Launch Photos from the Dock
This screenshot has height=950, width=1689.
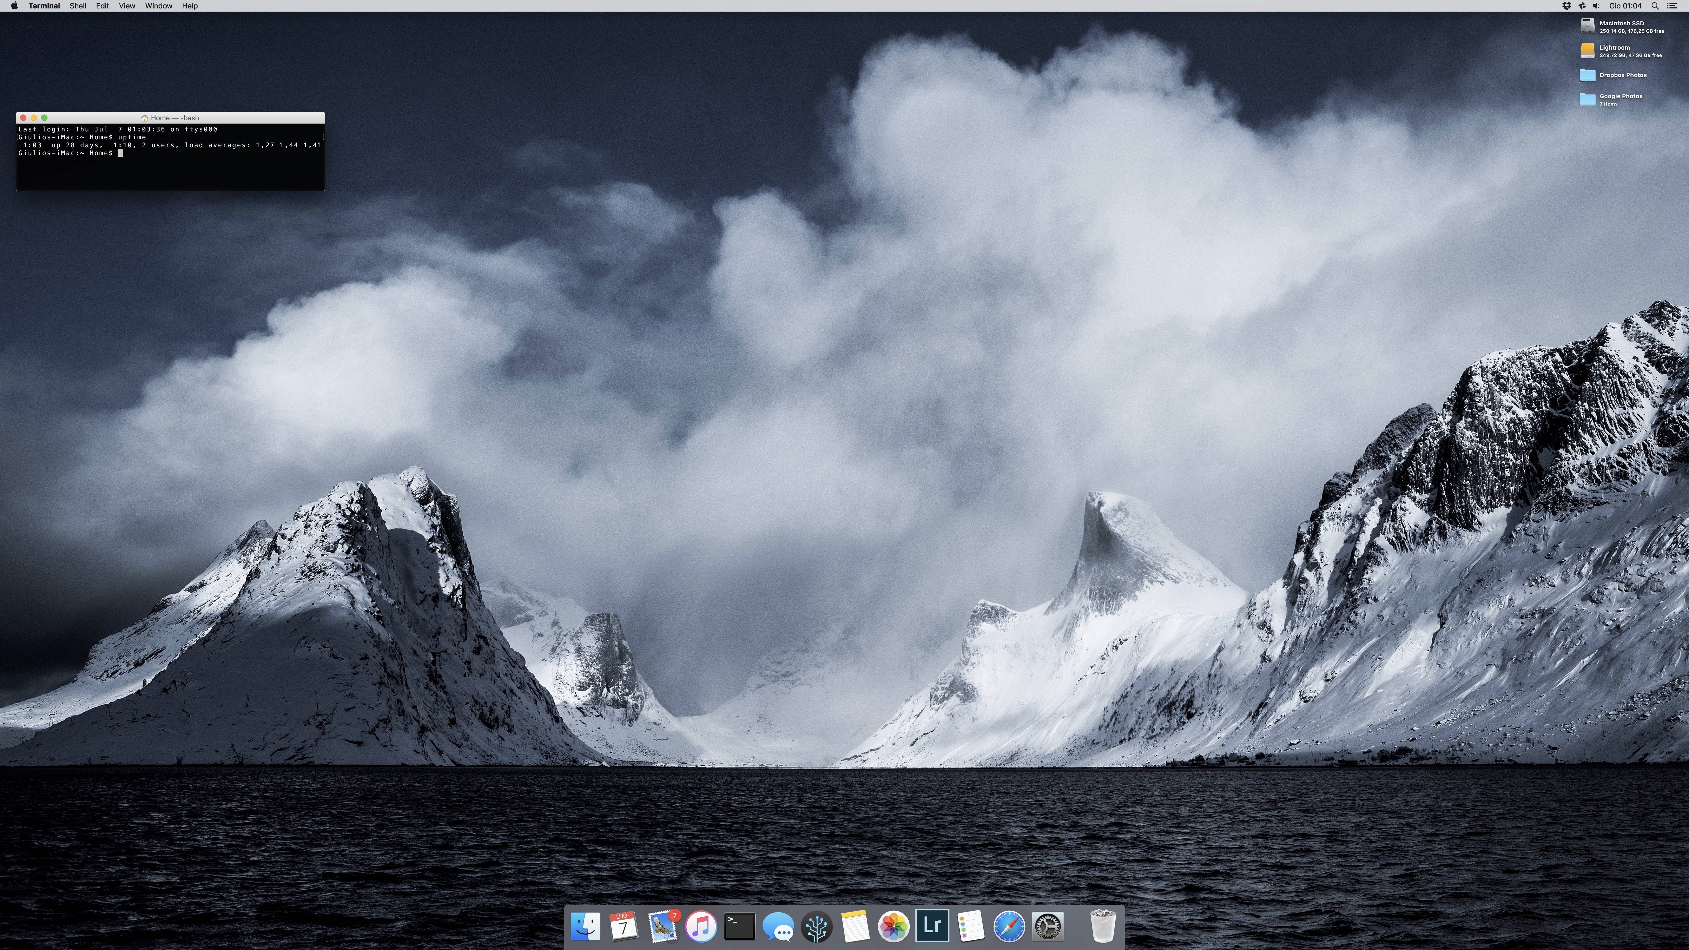click(x=894, y=927)
